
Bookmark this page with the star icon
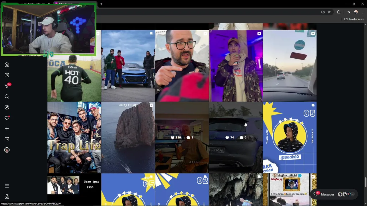(x=329, y=12)
